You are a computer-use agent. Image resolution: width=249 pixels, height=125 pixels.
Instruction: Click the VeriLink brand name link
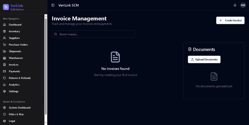coord(17,6)
